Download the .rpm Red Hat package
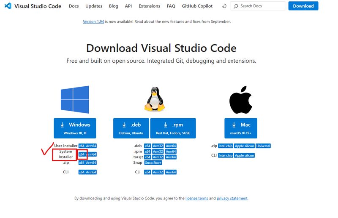 click(x=173, y=128)
